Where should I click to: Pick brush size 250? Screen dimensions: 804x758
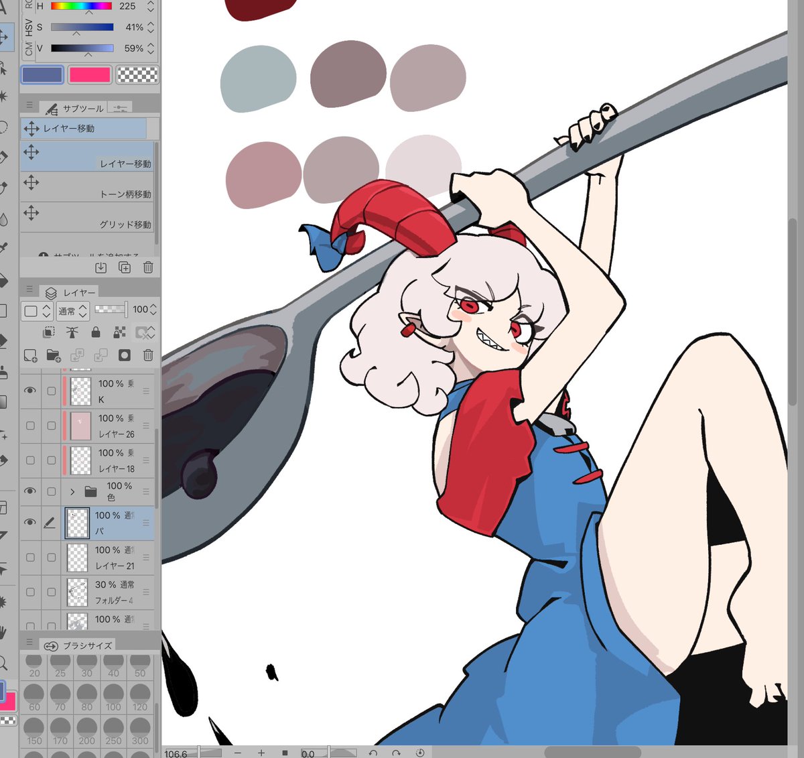click(x=113, y=732)
